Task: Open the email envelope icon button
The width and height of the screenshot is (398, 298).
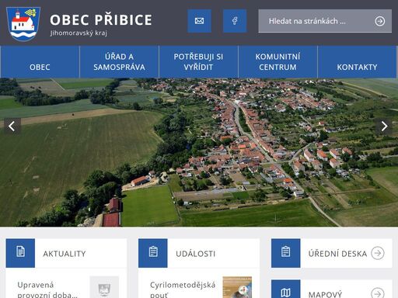Action: pyautogui.click(x=199, y=21)
